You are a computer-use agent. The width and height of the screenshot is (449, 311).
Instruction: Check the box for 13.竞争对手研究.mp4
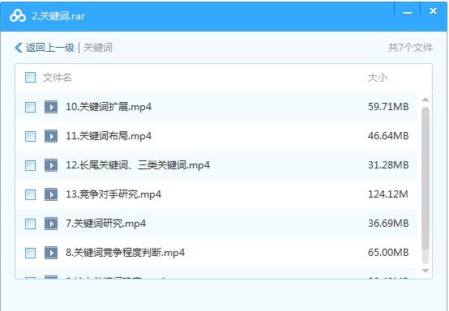click(30, 195)
